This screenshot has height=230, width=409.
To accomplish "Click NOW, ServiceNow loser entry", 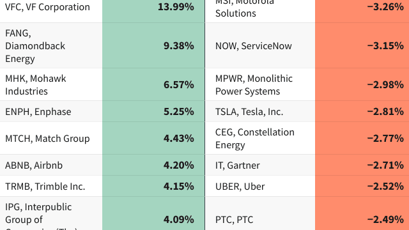I will pyautogui.click(x=260, y=45).
